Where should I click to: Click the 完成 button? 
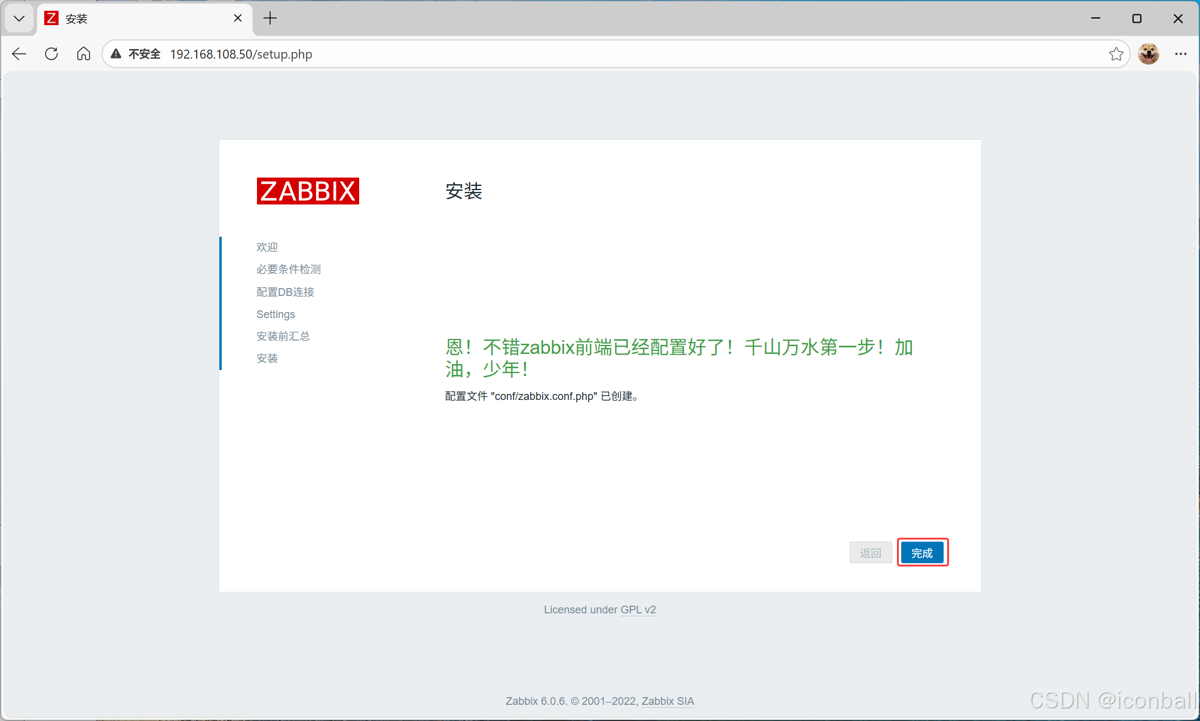tap(922, 552)
